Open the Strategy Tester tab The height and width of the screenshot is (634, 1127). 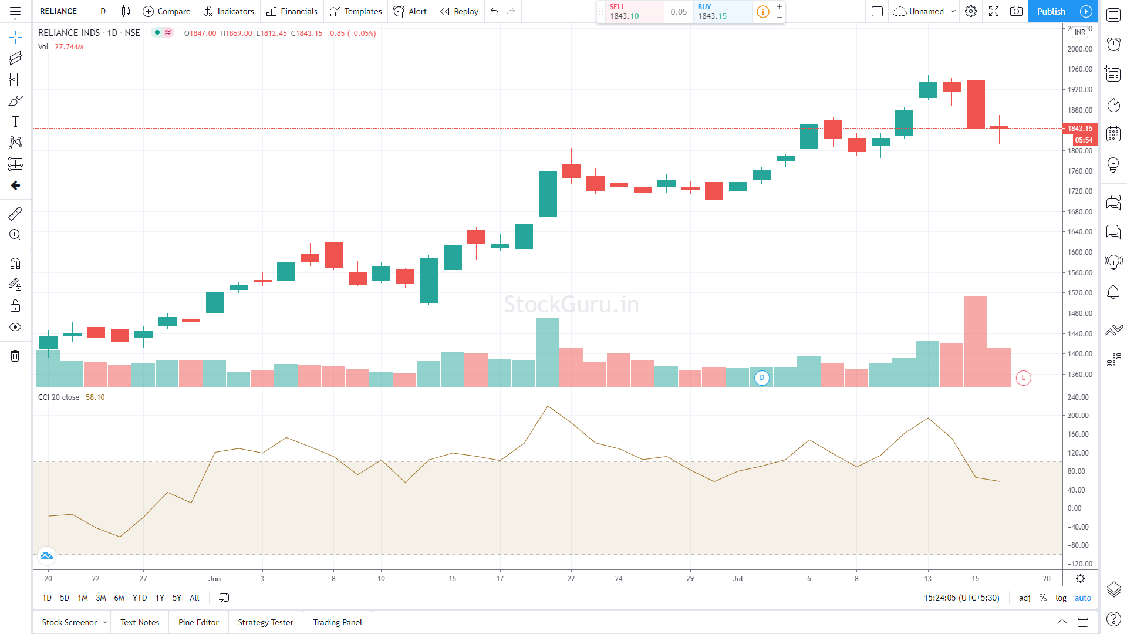click(265, 622)
